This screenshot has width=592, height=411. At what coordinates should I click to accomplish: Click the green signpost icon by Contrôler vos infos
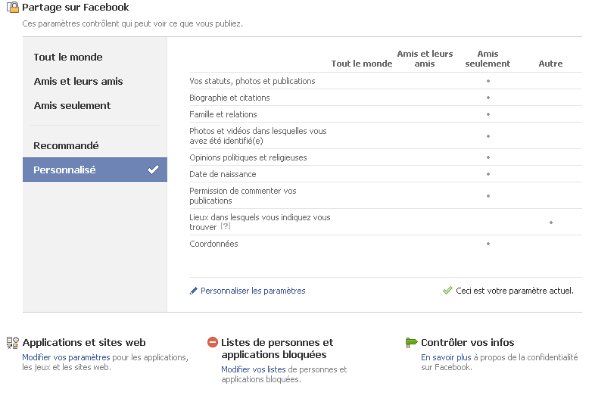[411, 342]
